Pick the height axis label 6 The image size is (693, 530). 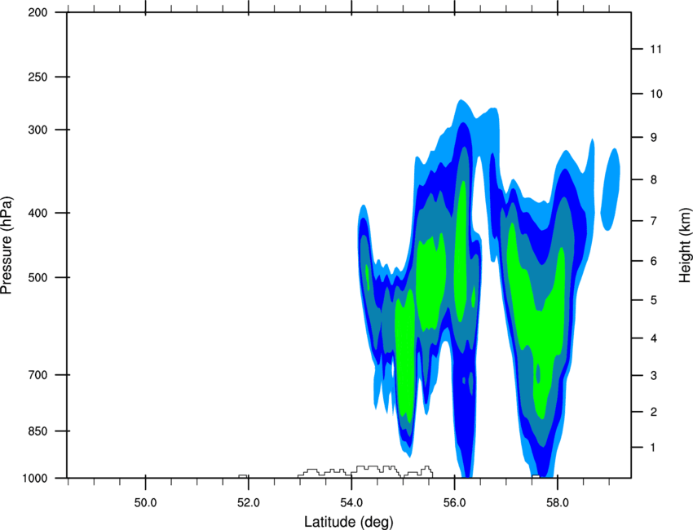coord(654,261)
